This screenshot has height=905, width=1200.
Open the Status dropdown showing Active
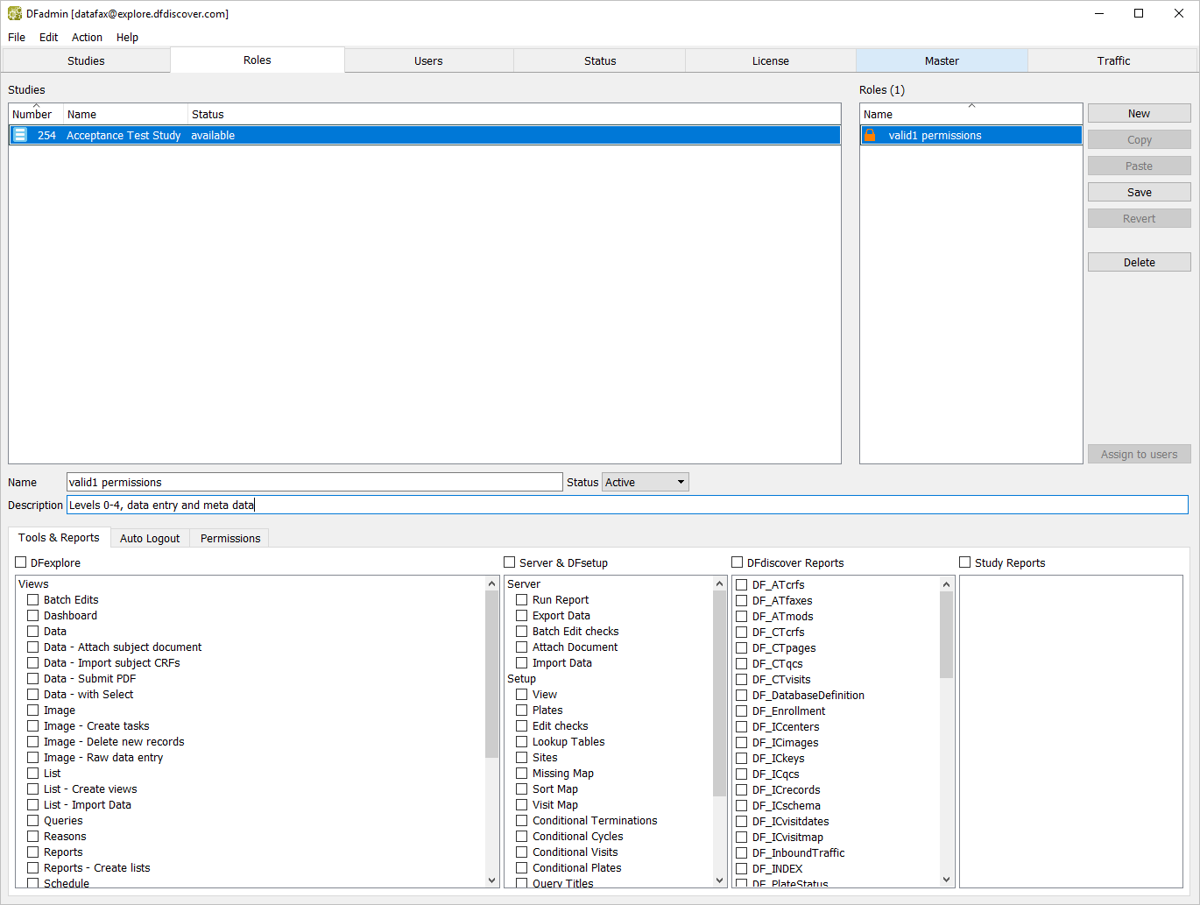point(645,482)
